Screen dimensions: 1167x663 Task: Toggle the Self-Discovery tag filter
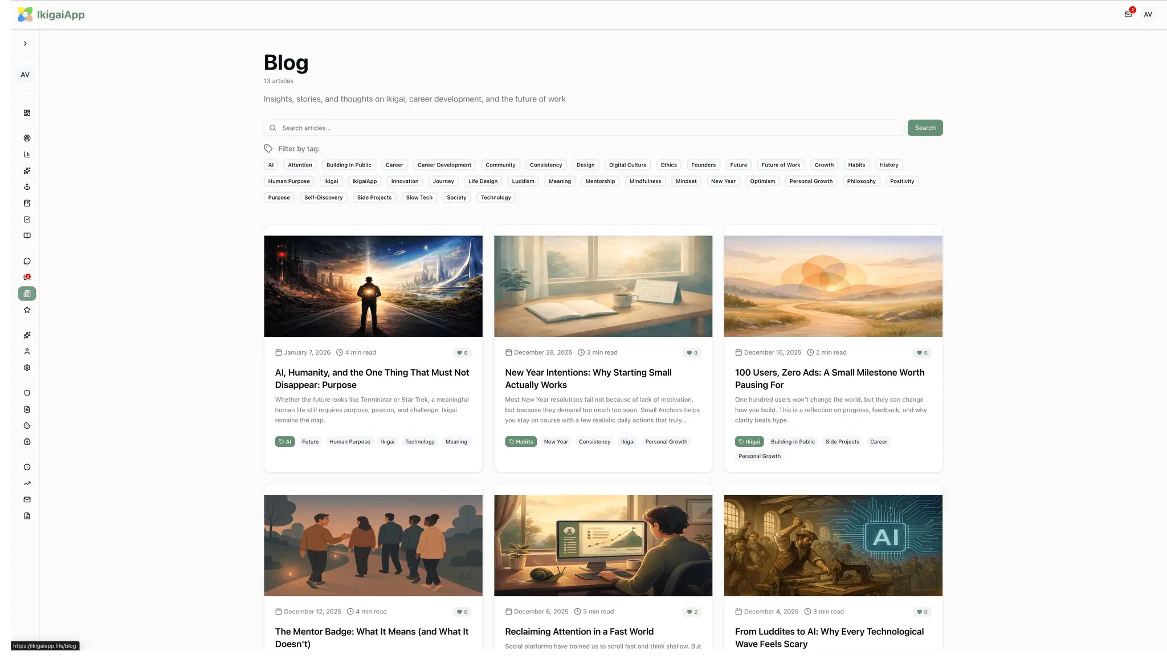323,197
